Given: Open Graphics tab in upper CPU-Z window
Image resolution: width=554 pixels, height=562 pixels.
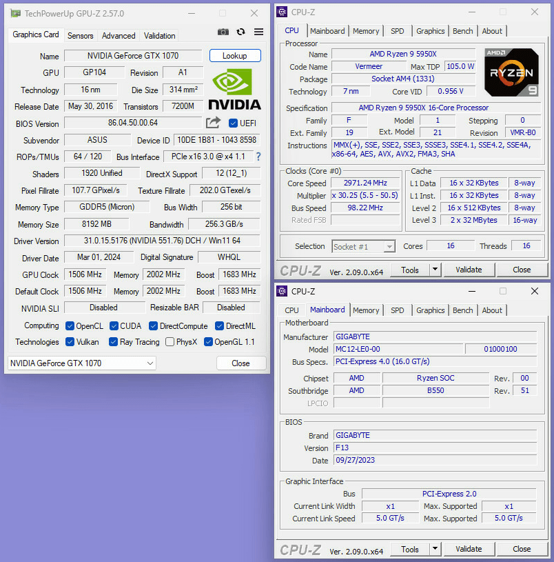Looking at the screenshot, I should 430,31.
